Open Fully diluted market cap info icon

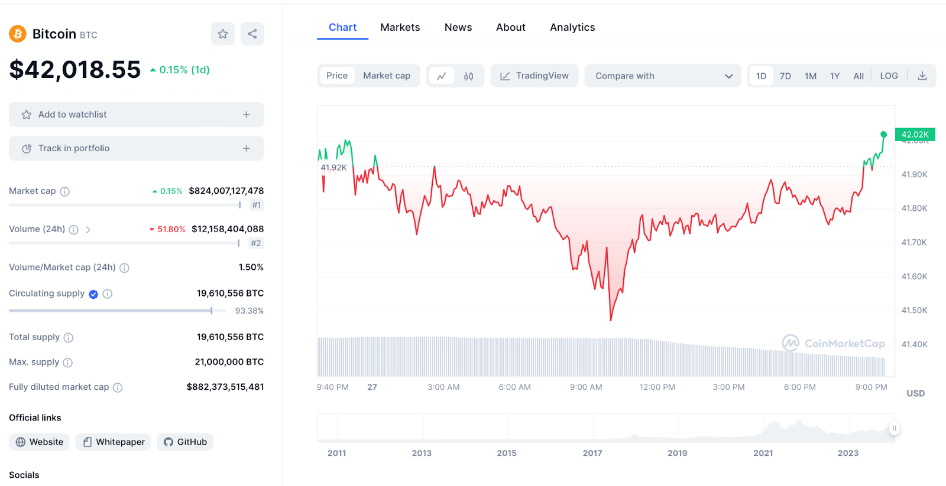tap(118, 387)
